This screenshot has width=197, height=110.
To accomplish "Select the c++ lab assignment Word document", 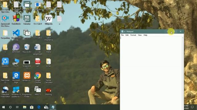I will coord(38,50).
